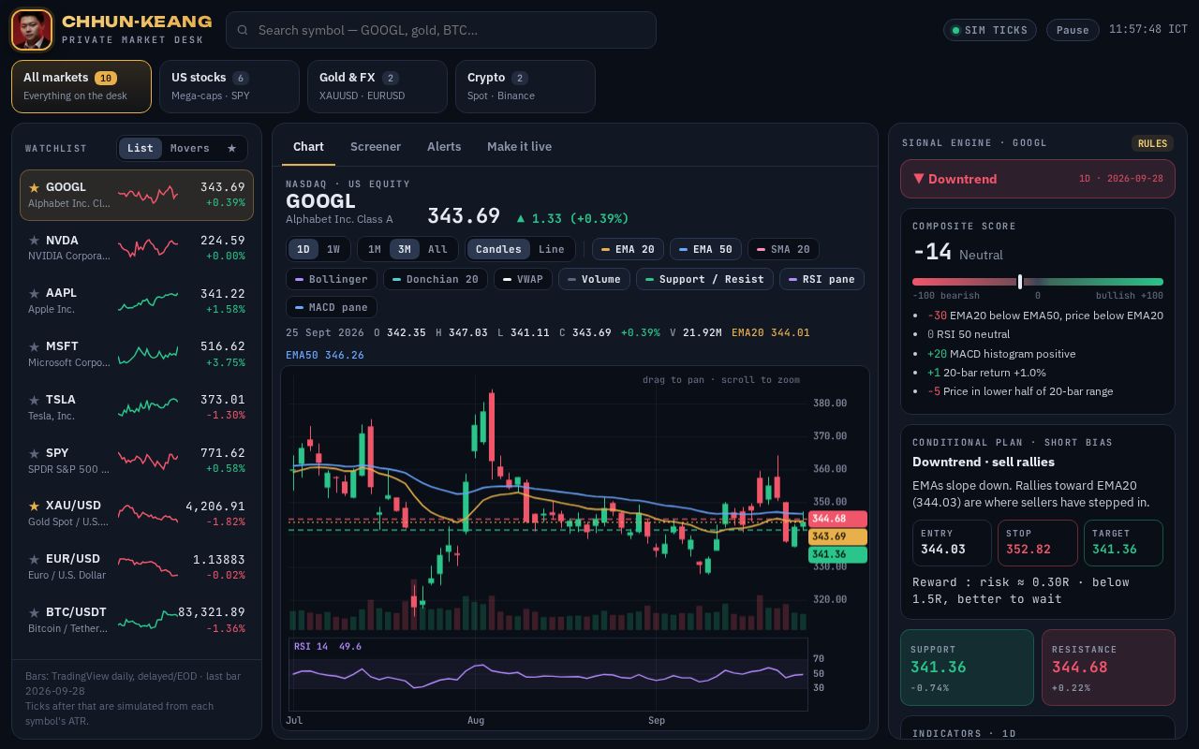Pause the simulated ticks
The height and width of the screenshot is (749, 1199).
click(1073, 30)
